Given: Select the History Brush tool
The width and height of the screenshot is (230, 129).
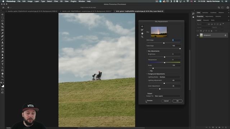Looking at the screenshot, I should point(3,46).
